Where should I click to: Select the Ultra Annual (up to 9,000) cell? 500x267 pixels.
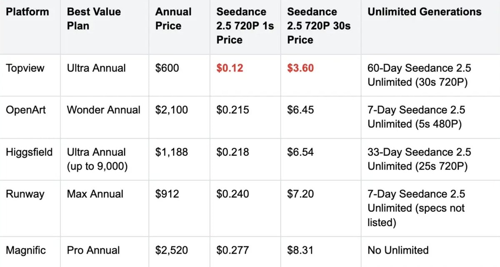pos(97,159)
